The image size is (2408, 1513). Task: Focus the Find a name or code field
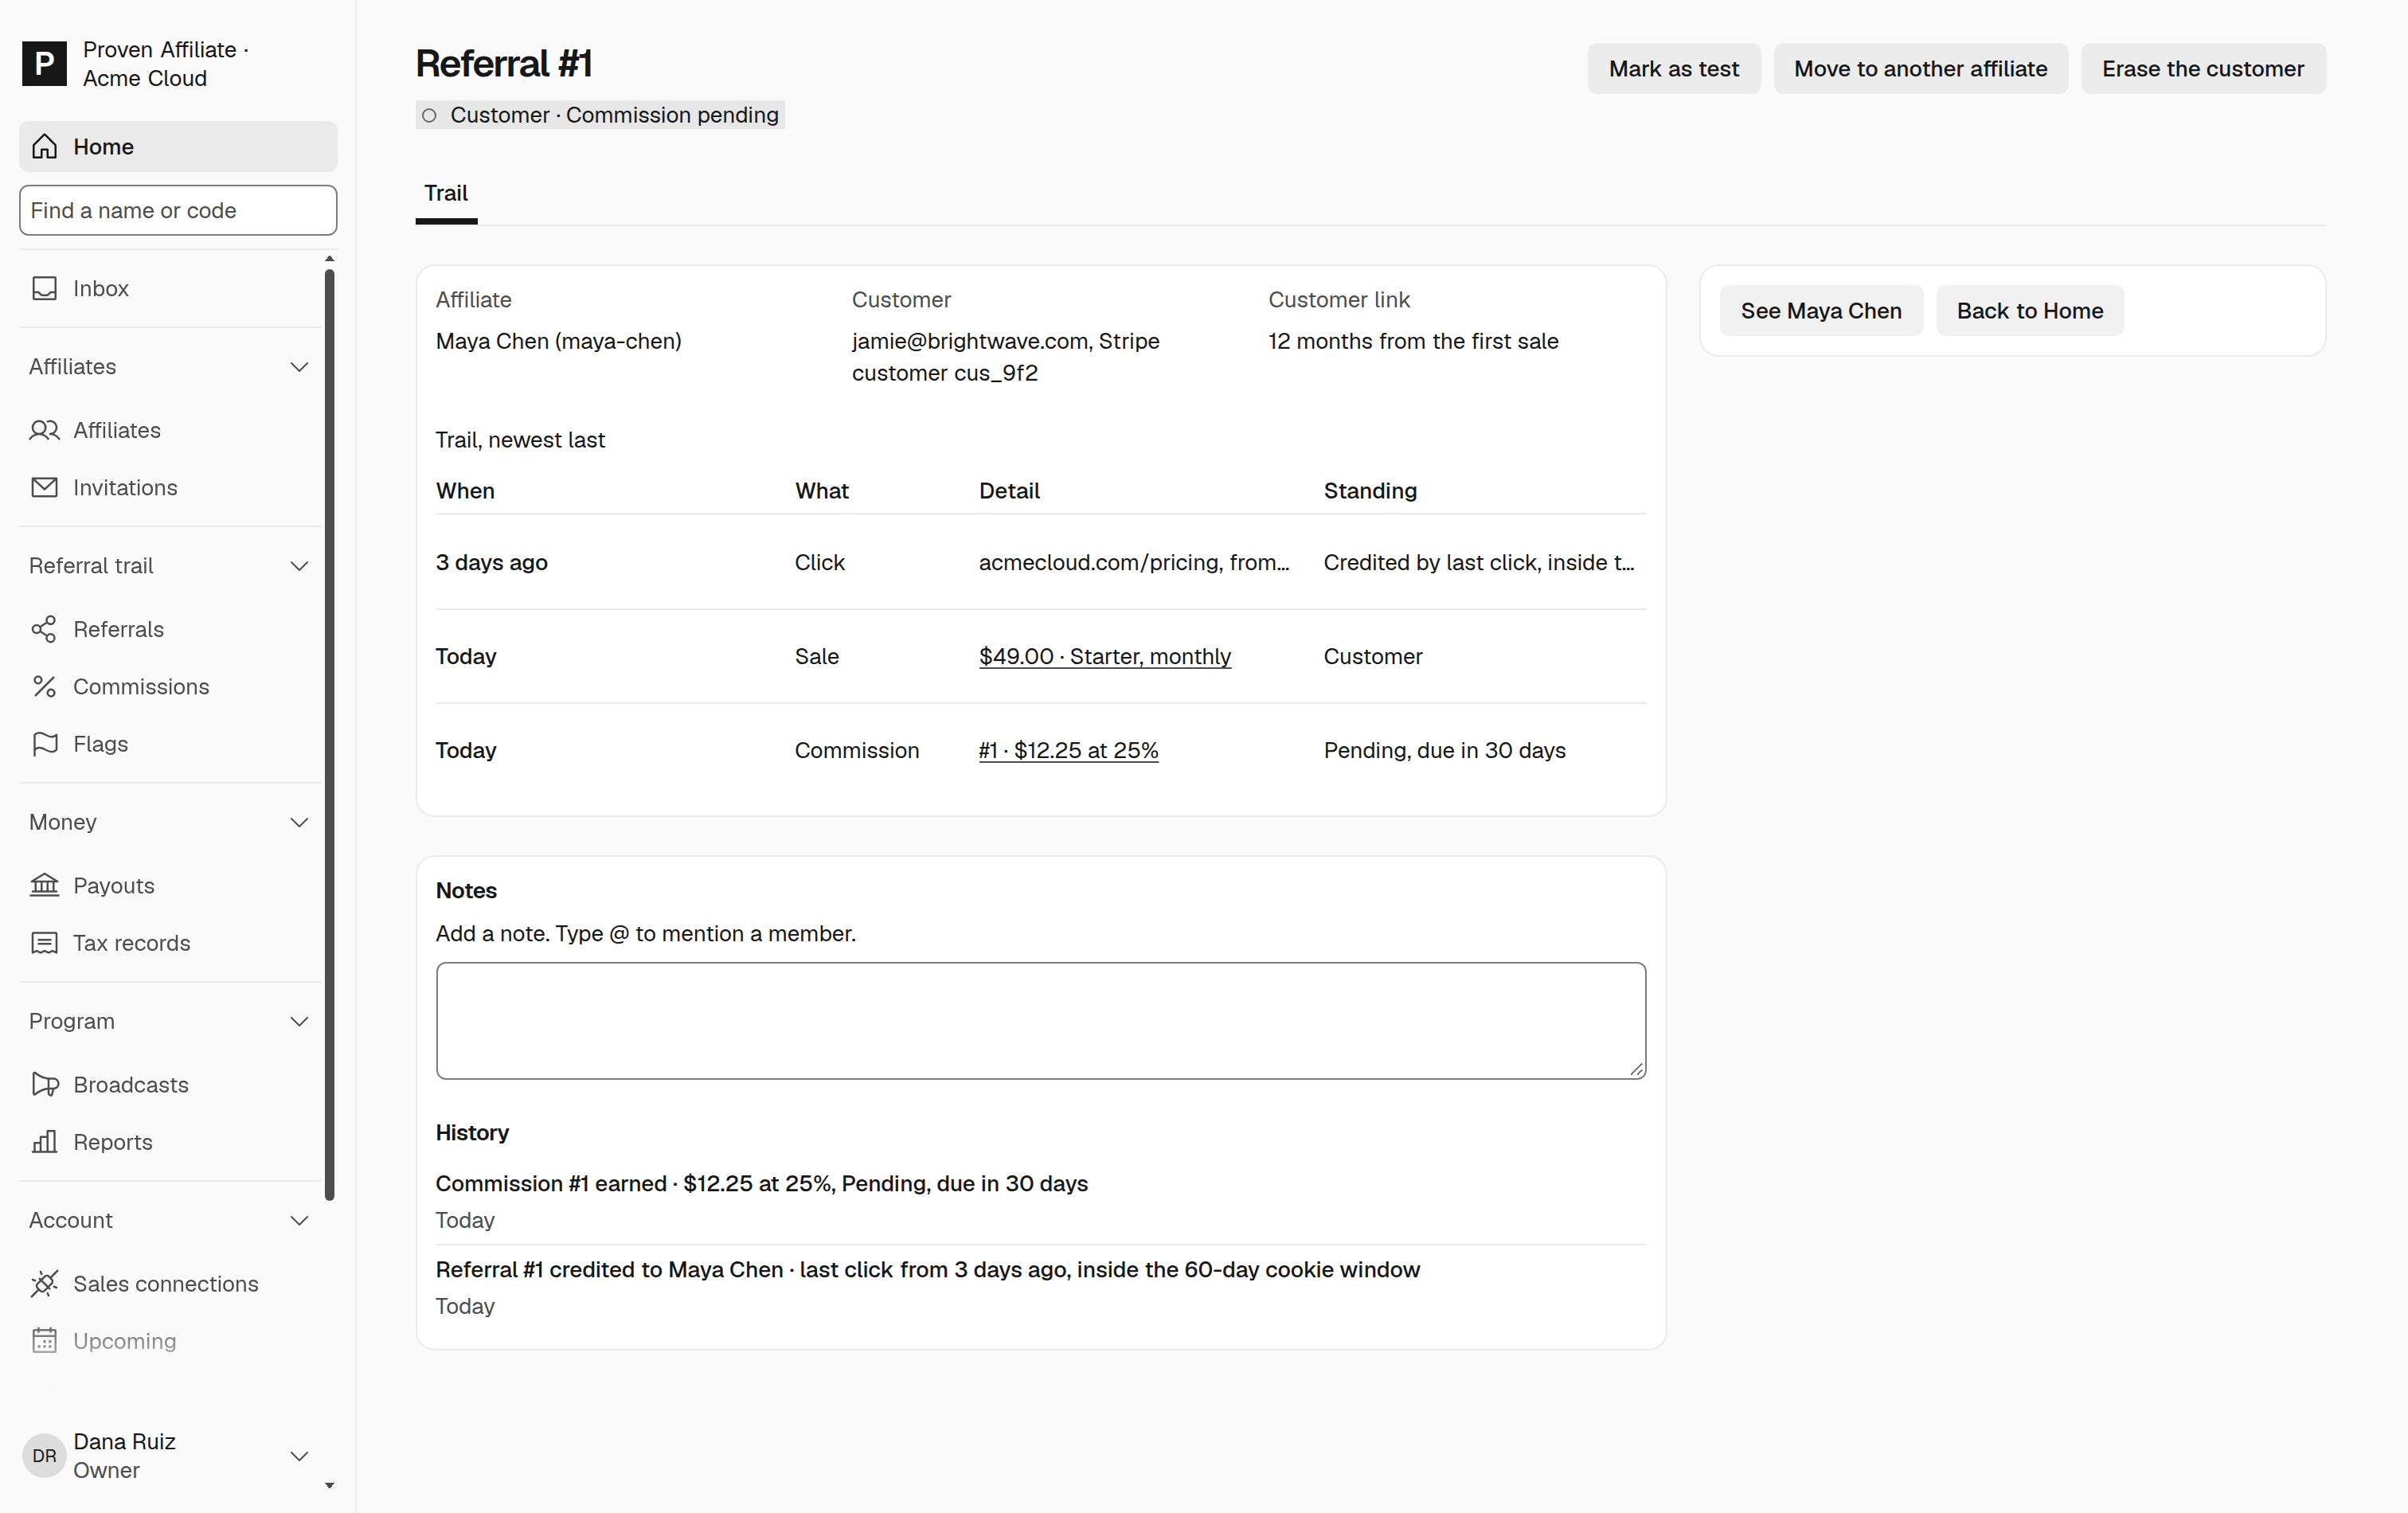tap(178, 210)
